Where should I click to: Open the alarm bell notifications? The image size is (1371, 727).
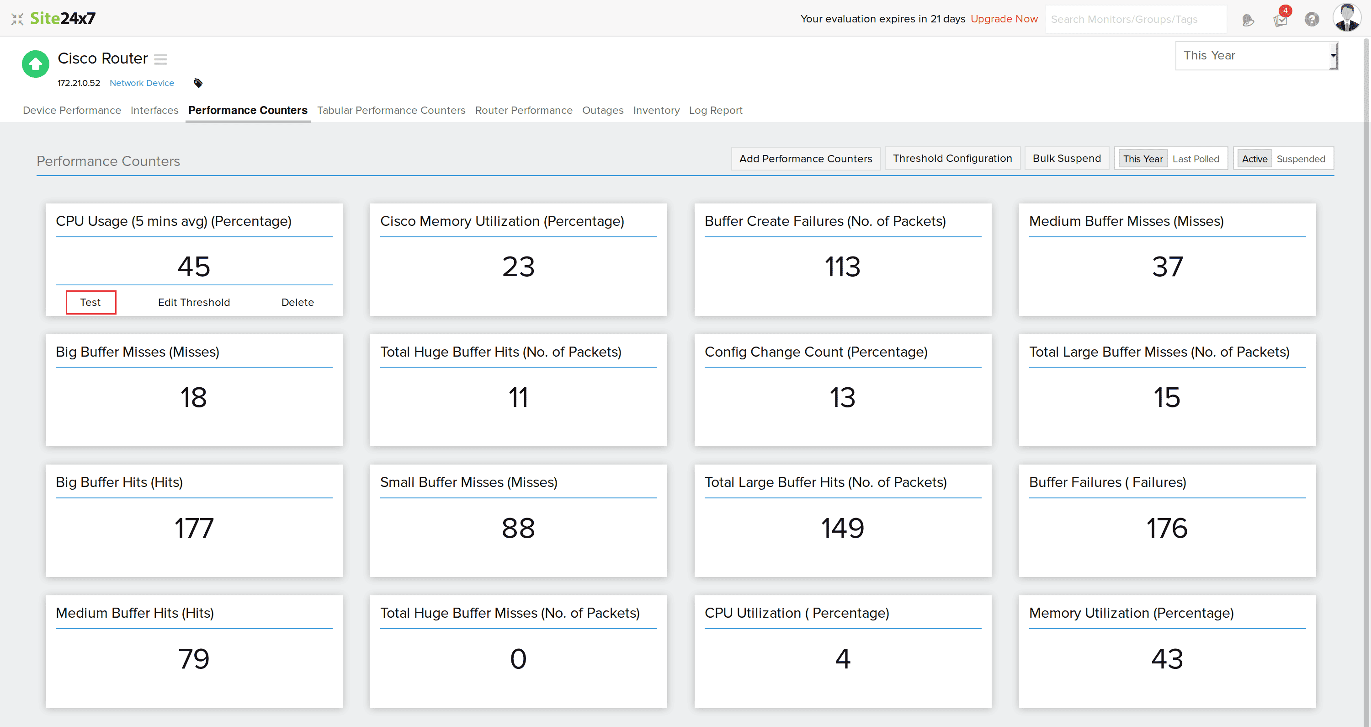tap(1248, 20)
